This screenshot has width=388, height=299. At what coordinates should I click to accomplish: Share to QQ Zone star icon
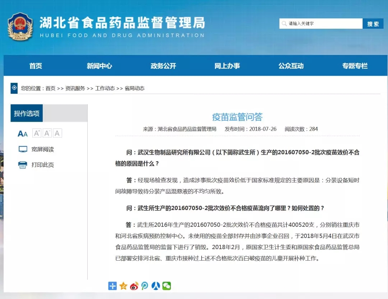123,286
